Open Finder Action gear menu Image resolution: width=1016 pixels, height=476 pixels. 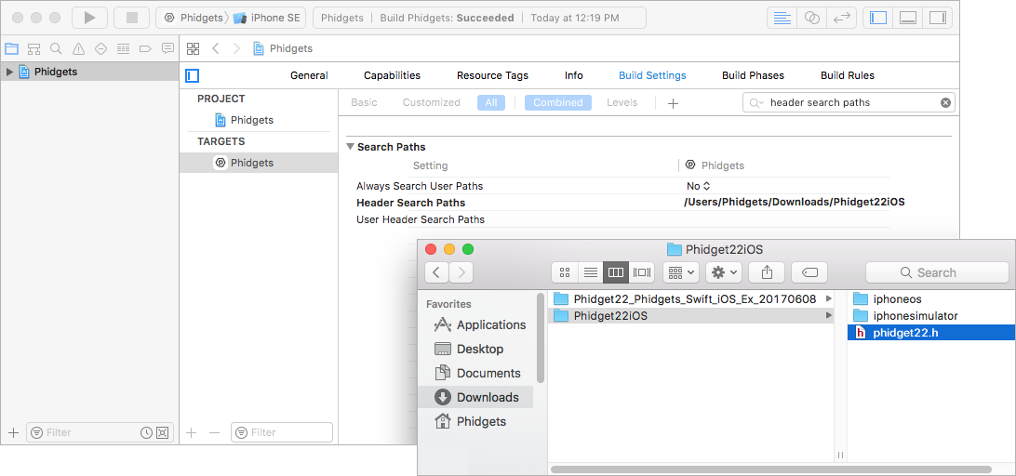pyautogui.click(x=724, y=272)
